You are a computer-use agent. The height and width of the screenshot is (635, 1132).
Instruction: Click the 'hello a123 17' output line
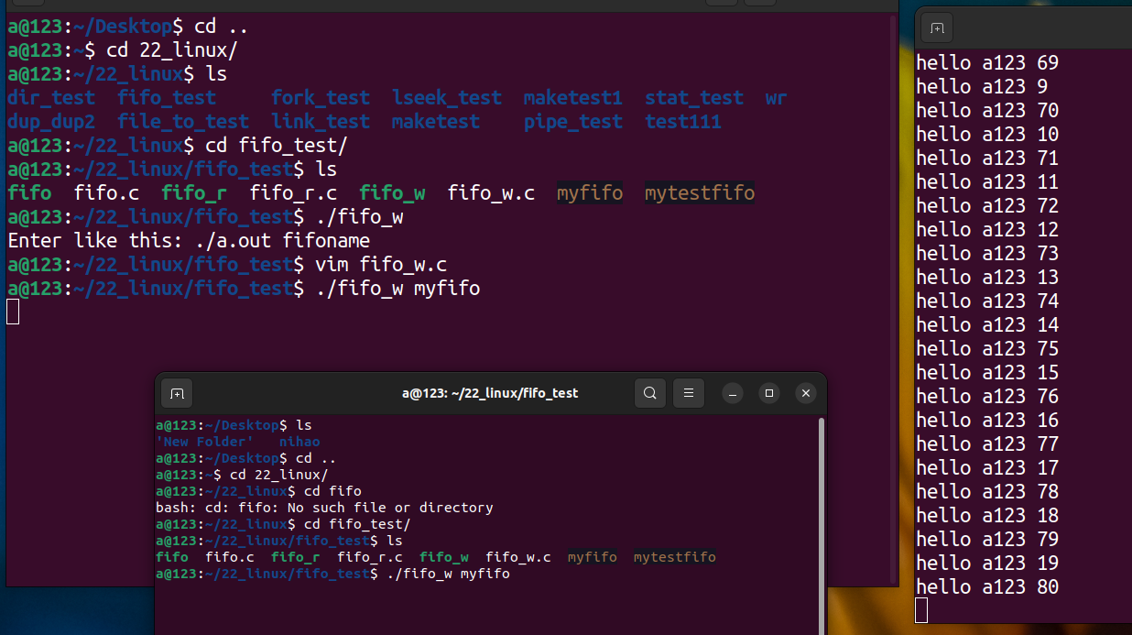(x=987, y=468)
